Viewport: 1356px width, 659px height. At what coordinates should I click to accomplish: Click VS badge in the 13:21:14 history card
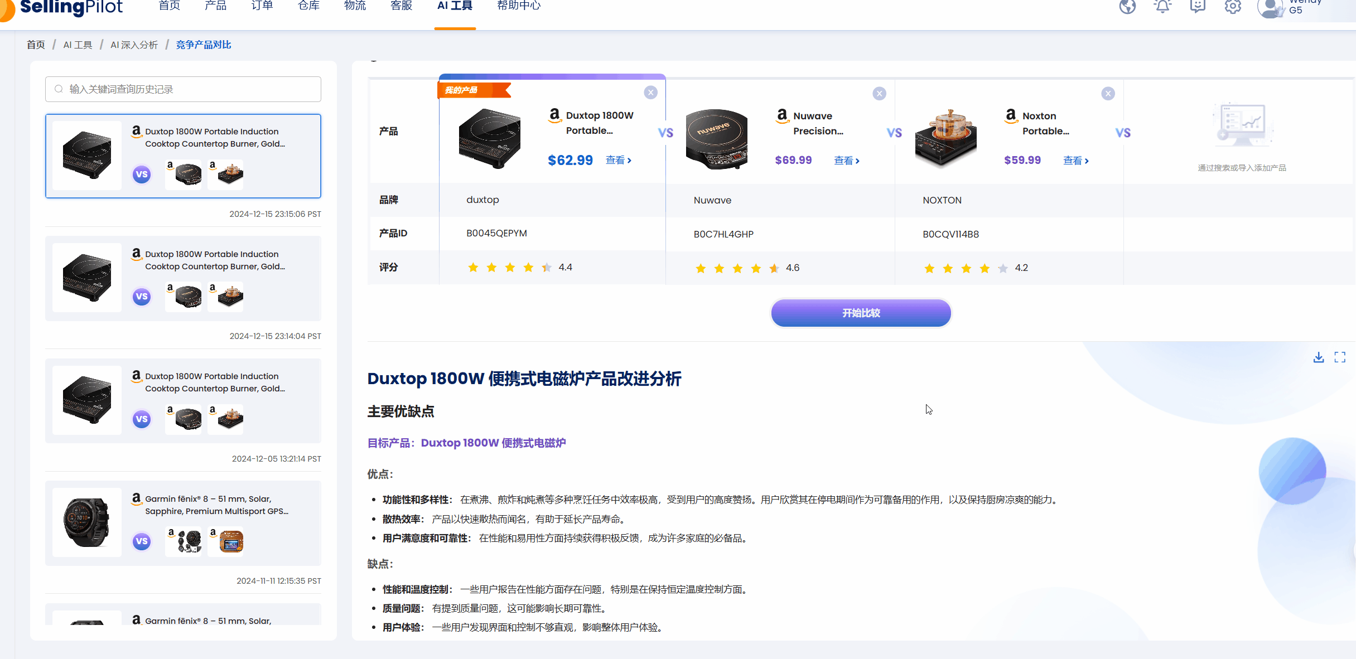(142, 419)
